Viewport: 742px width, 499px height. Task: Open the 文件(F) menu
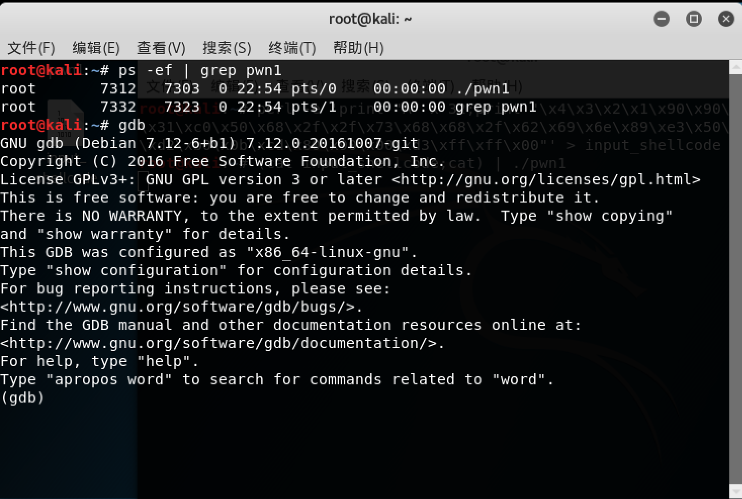[x=31, y=48]
